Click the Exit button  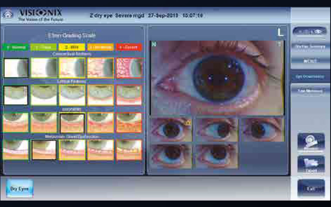coord(311,188)
